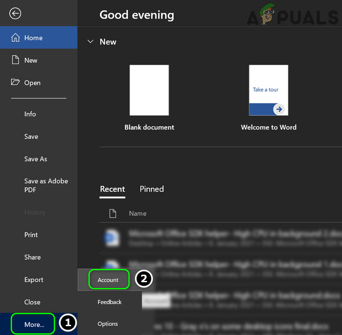This screenshot has width=342, height=335.
Task: Click the file type column header icon
Action: [x=112, y=213]
